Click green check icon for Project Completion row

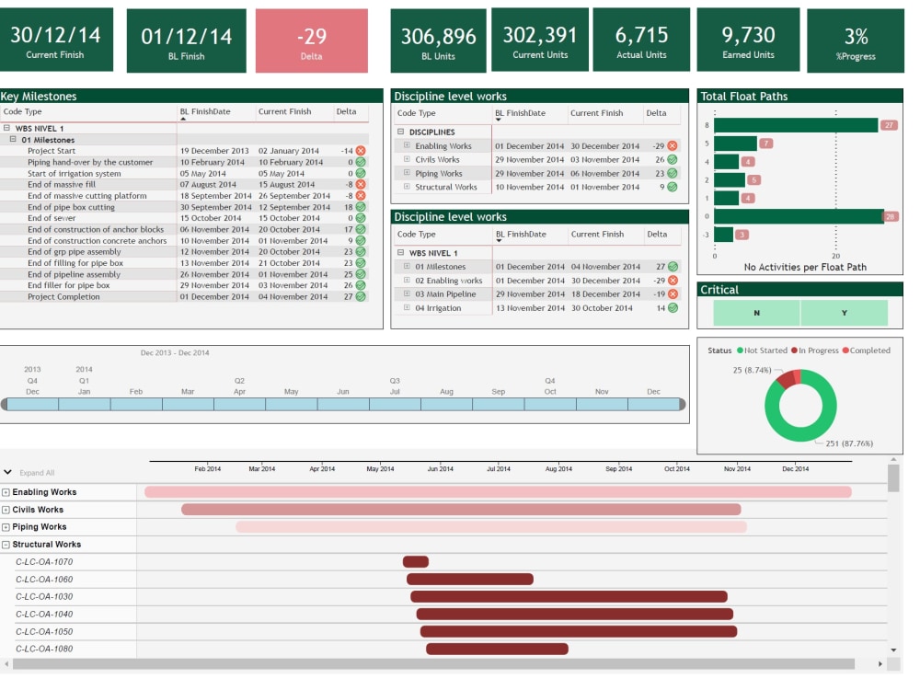point(361,297)
